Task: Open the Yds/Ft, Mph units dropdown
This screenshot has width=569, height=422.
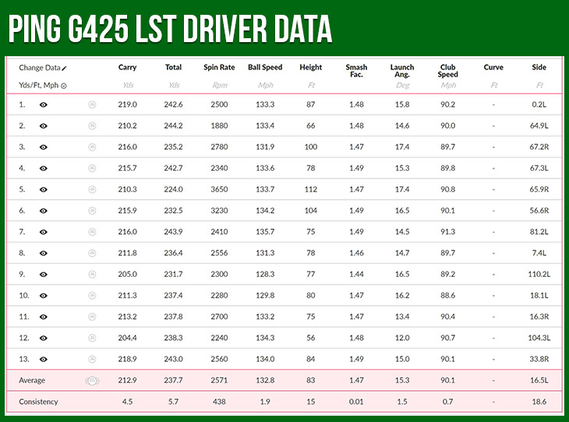Action: pos(64,86)
